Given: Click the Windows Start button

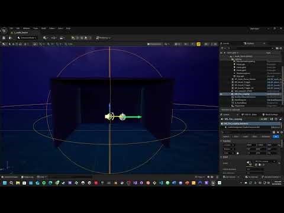Looking at the screenshot, I should (x=5, y=183).
